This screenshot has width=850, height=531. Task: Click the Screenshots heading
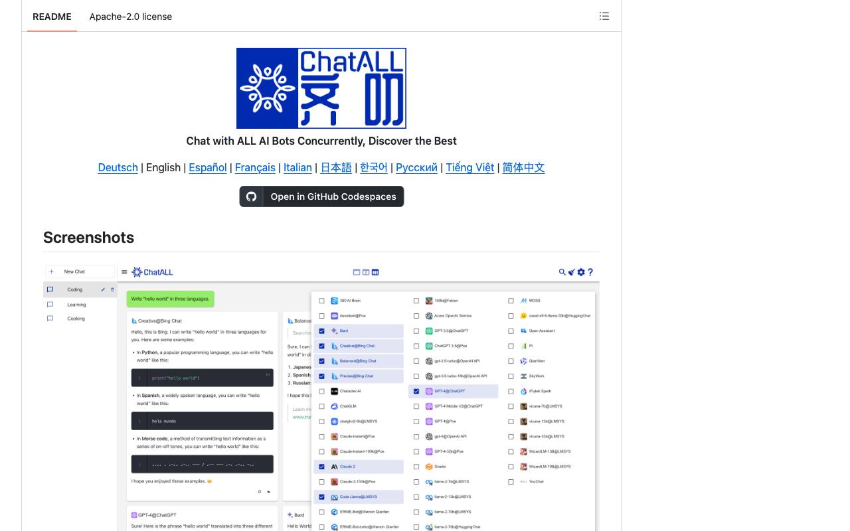pos(88,238)
